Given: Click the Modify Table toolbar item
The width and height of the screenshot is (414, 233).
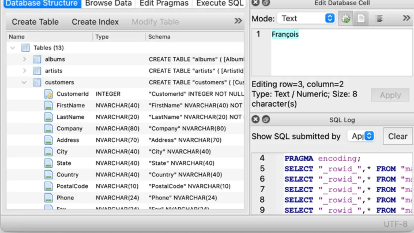Looking at the screenshot, I should coord(155,22).
